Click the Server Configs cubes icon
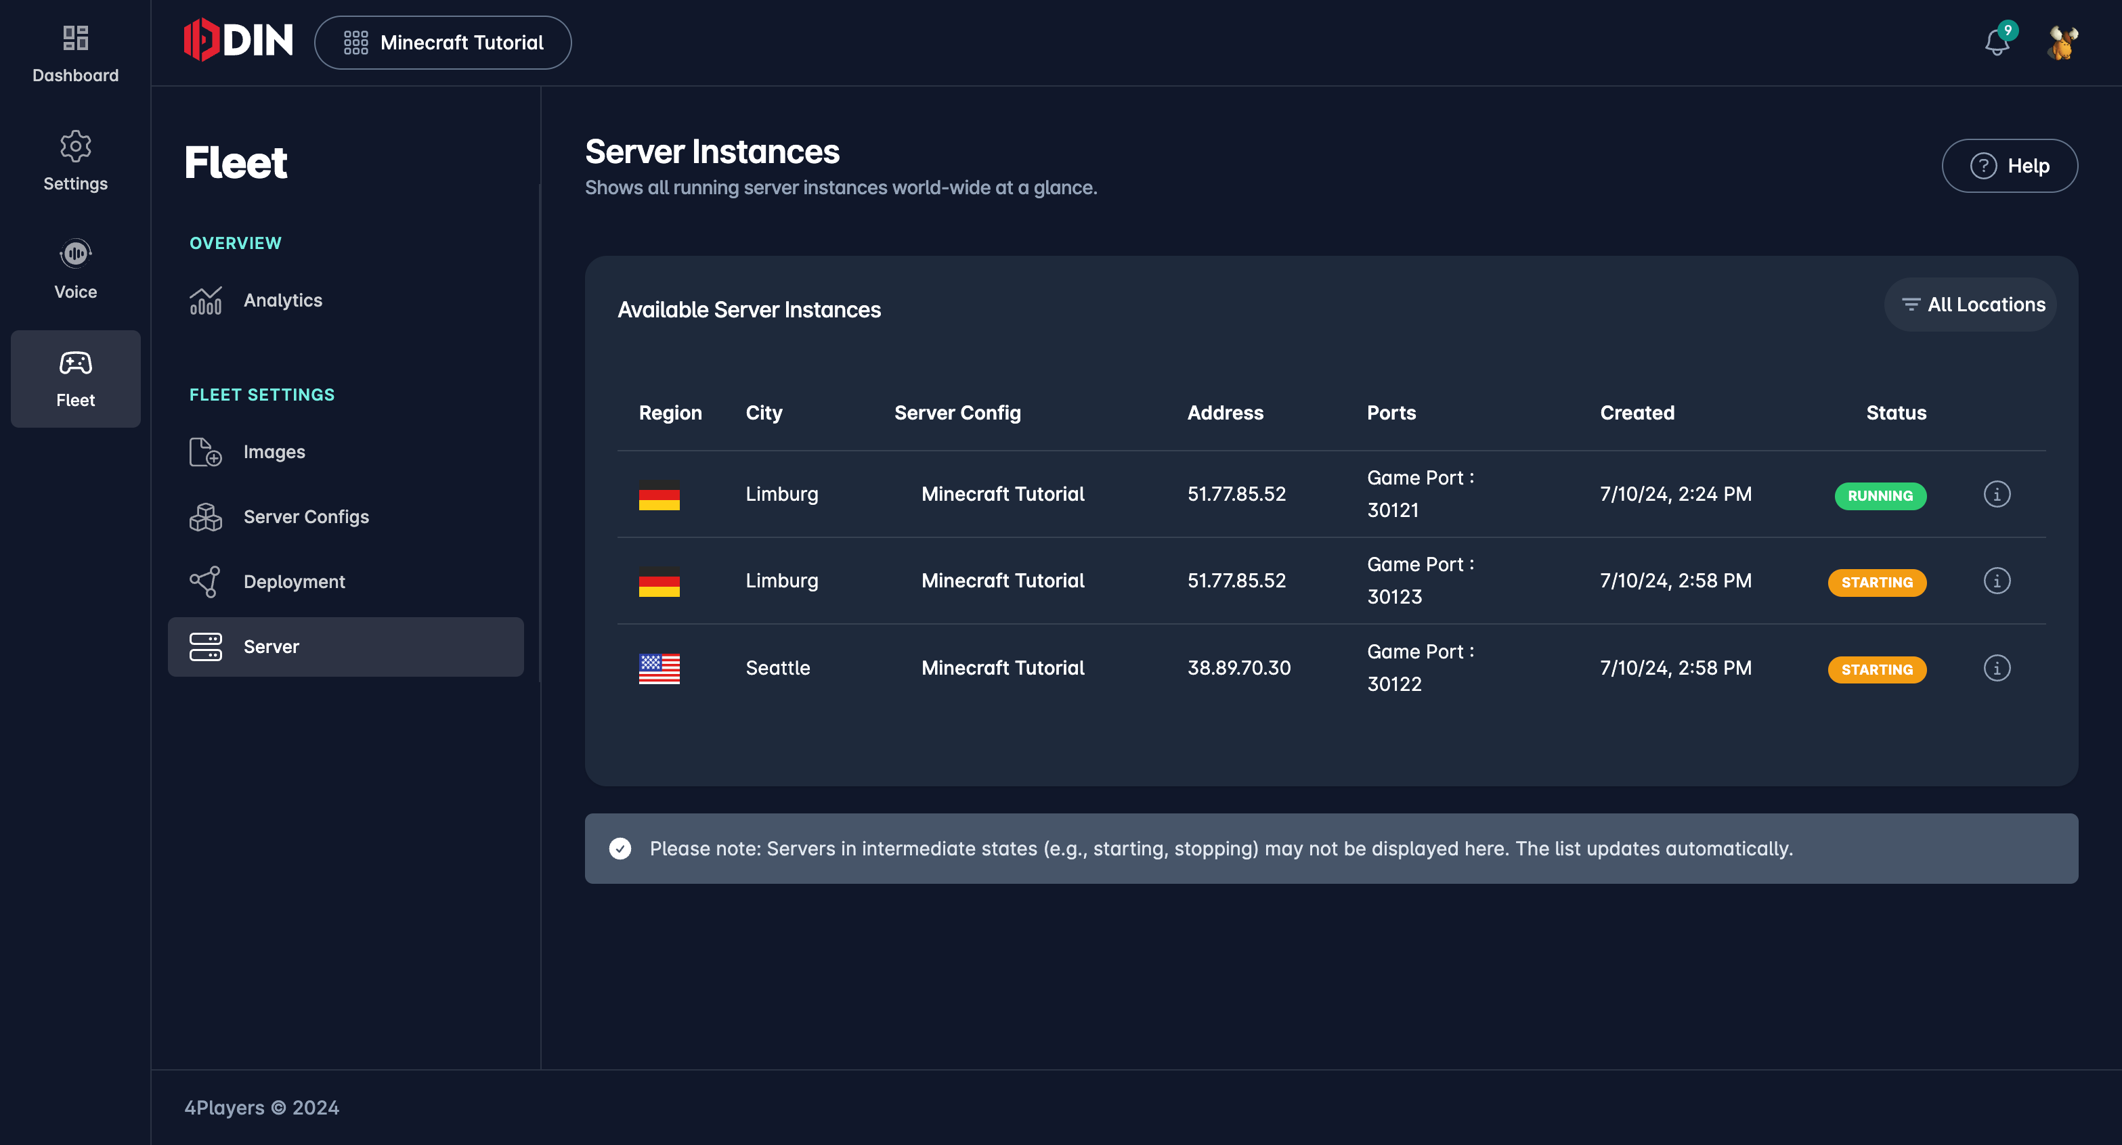2122x1145 pixels. 206,517
